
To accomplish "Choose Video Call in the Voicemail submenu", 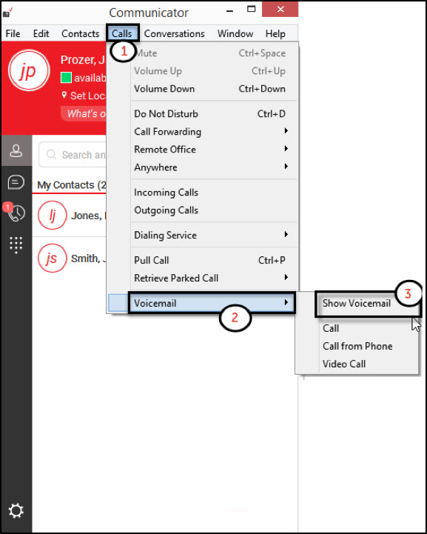I will (x=344, y=364).
